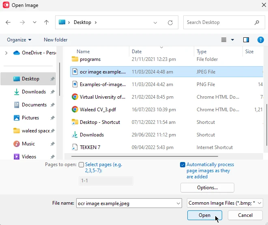Select the Waleed CV_3.pdf file
Screen dimensions: 268x225
coord(98,110)
